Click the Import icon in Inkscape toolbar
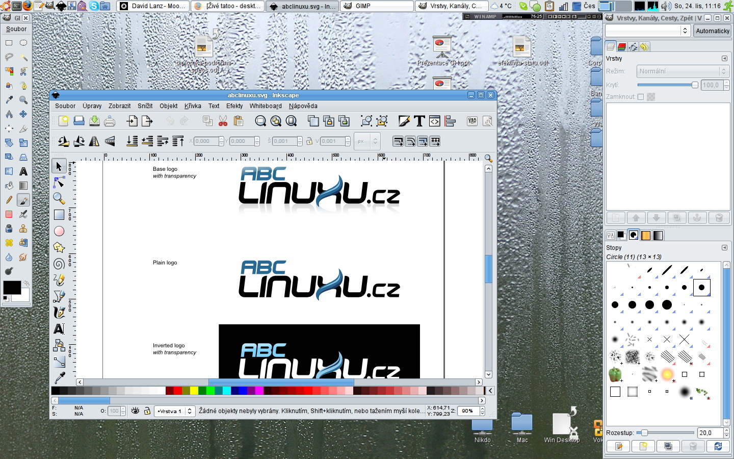 (x=132, y=121)
